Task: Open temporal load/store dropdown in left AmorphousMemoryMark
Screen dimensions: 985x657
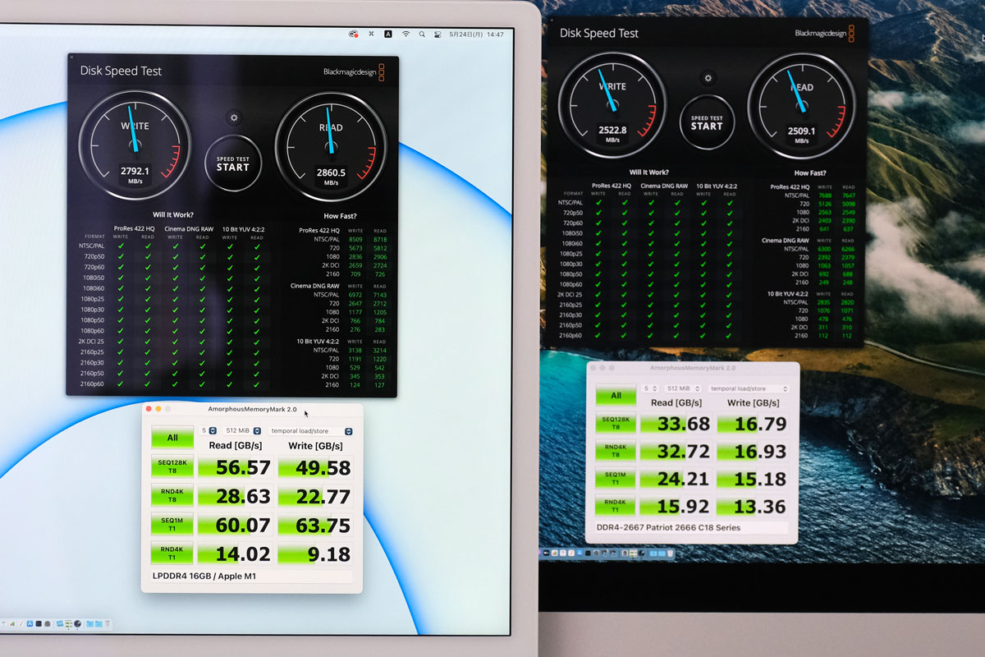Action: [310, 430]
